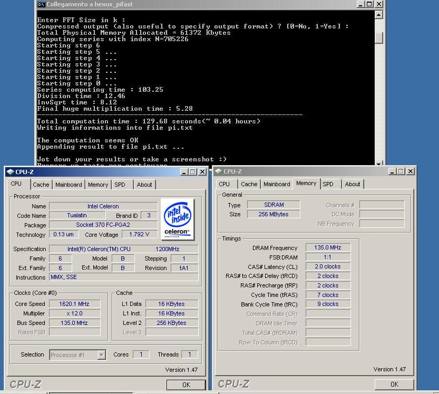This screenshot has width=439, height=394.
Task: Click the DRAM Frequency 135.0 MHz value
Action: coord(328,247)
